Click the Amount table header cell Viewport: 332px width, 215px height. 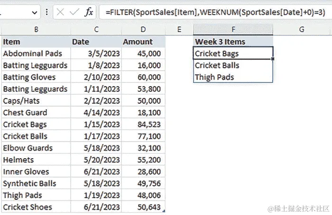point(143,42)
